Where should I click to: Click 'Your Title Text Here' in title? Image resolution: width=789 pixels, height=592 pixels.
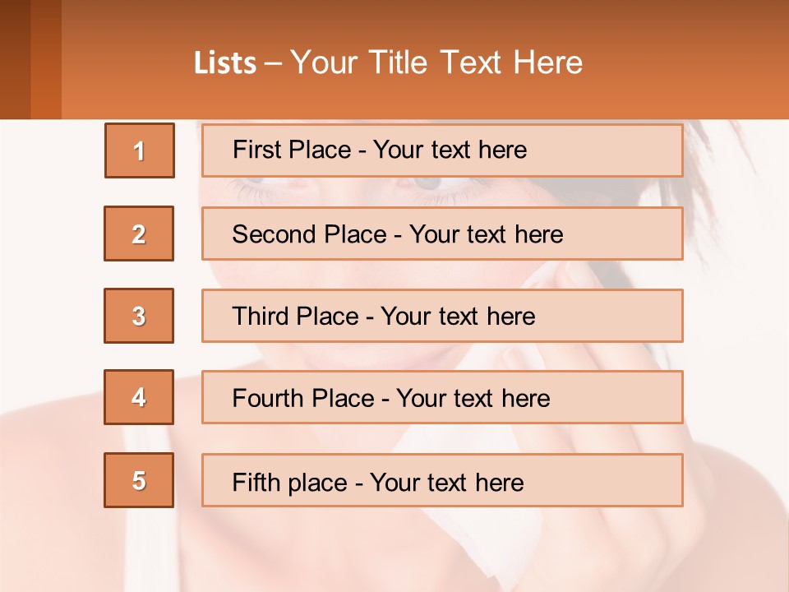point(436,63)
